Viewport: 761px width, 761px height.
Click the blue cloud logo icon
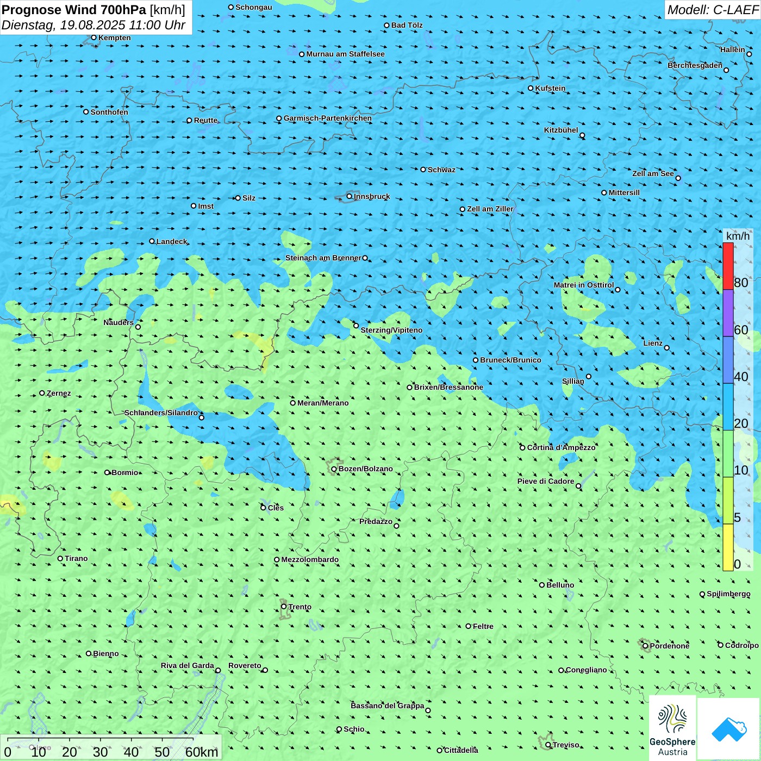pyautogui.click(x=729, y=729)
